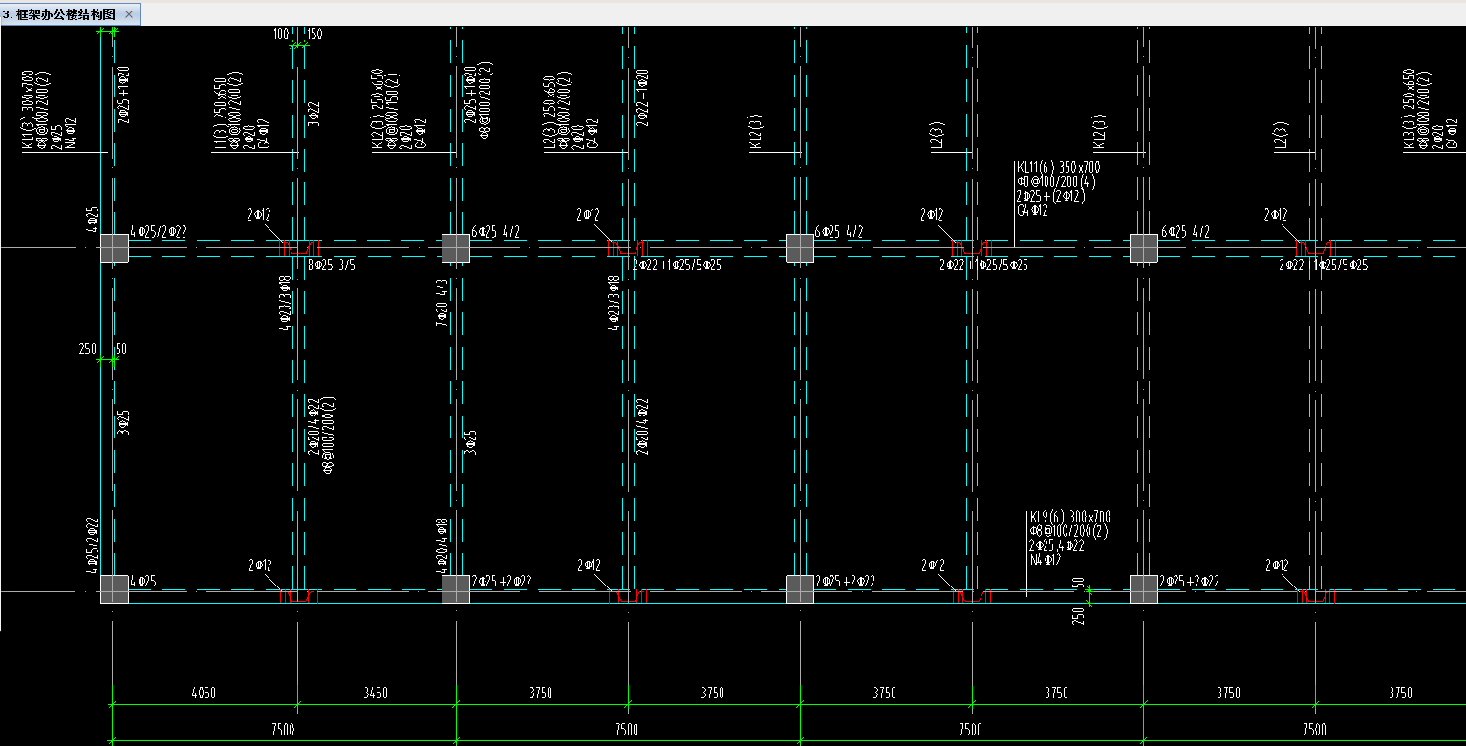
Task: Select the 4050 span dimension
Action: point(205,693)
